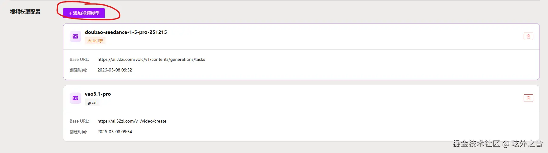548x153 pixels.
Task: Delete the doubao-seedance-1-5-pro-251215 model
Action: (x=528, y=36)
